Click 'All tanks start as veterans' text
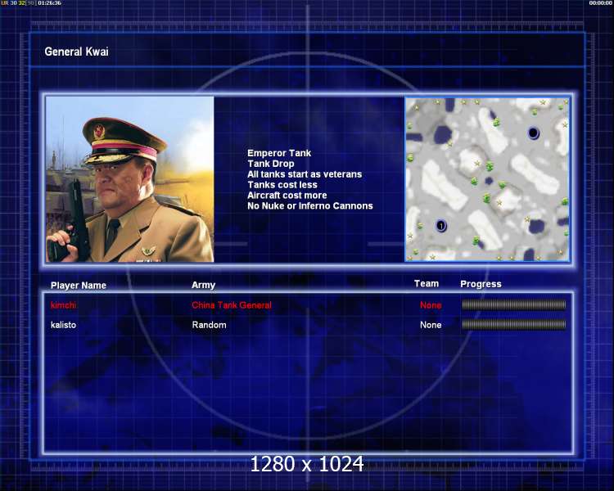 click(305, 174)
